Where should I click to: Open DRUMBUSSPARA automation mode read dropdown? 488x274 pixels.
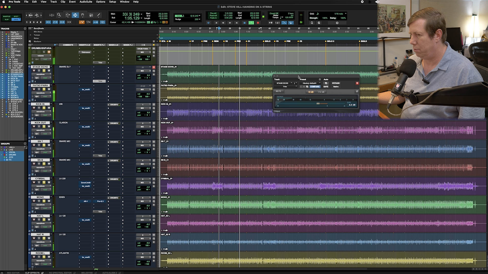point(45,59)
